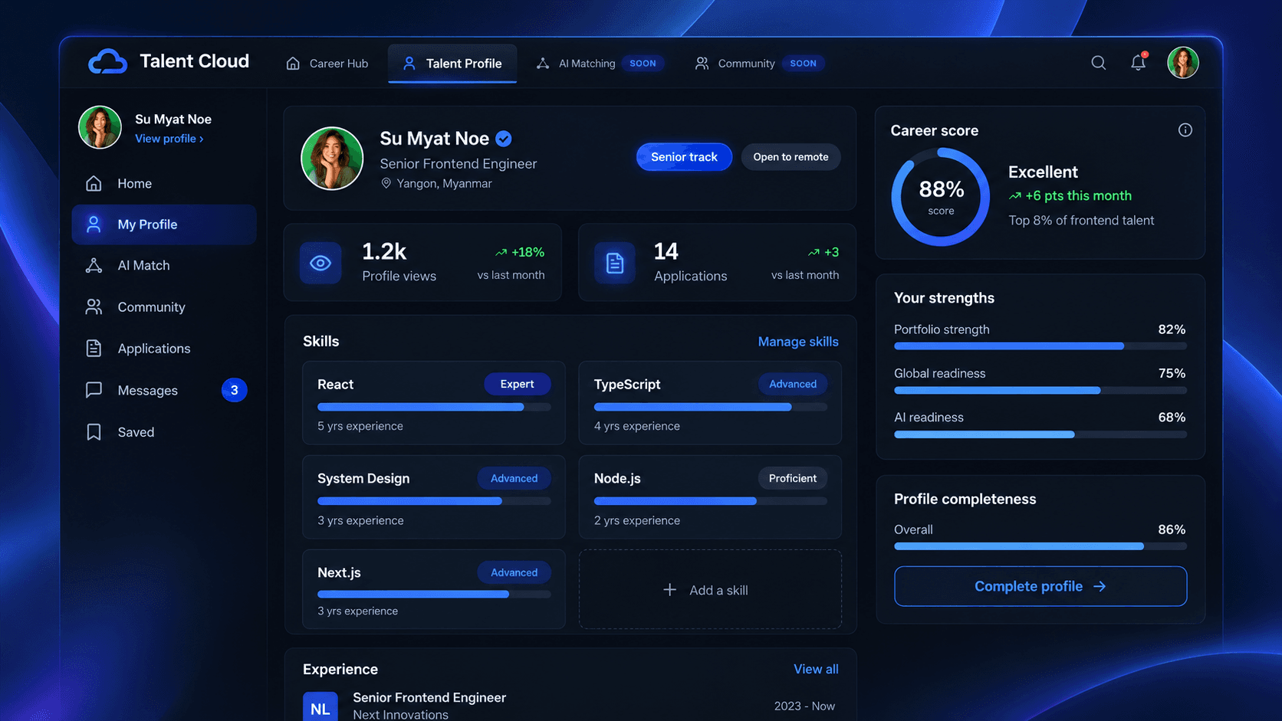Click the Career Hub house icon in the top navigation
1282x721 pixels.
click(x=293, y=64)
